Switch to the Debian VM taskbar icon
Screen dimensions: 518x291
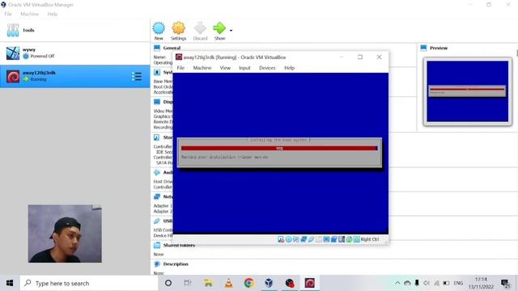pos(309,283)
